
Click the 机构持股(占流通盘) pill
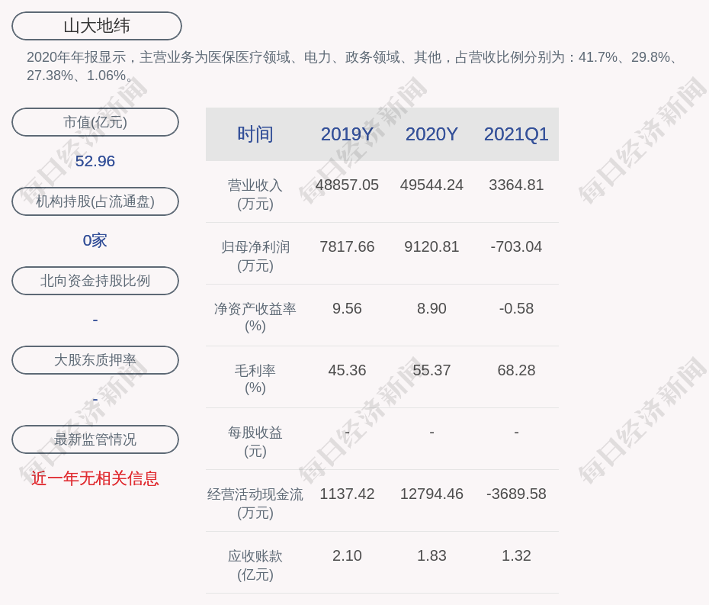click(95, 201)
